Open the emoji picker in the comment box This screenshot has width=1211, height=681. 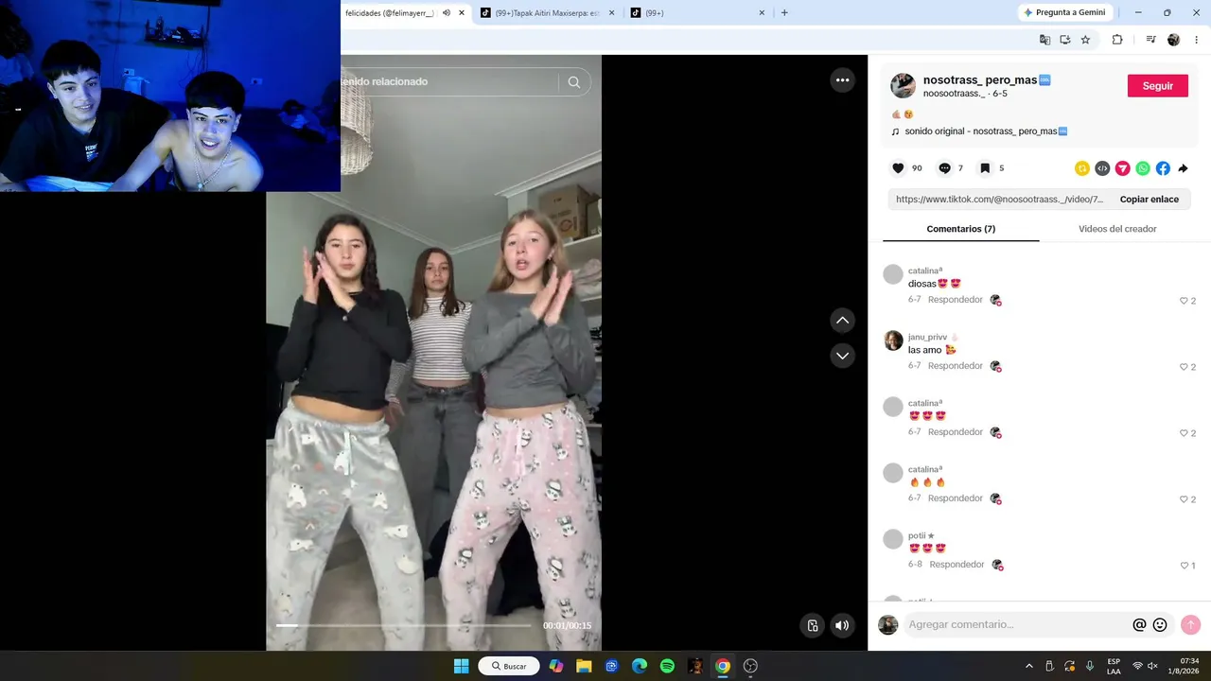tap(1160, 624)
